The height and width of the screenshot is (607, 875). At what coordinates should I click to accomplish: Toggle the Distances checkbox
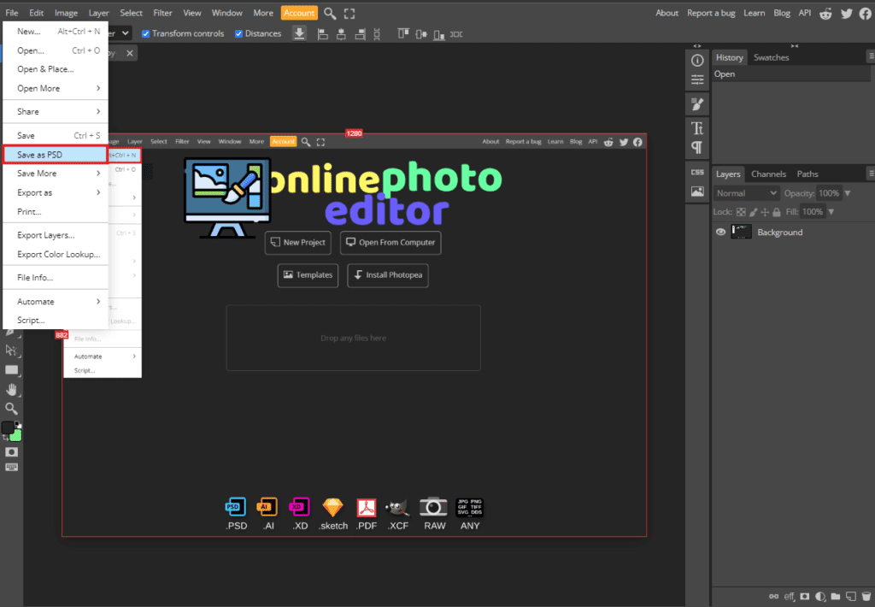238,34
